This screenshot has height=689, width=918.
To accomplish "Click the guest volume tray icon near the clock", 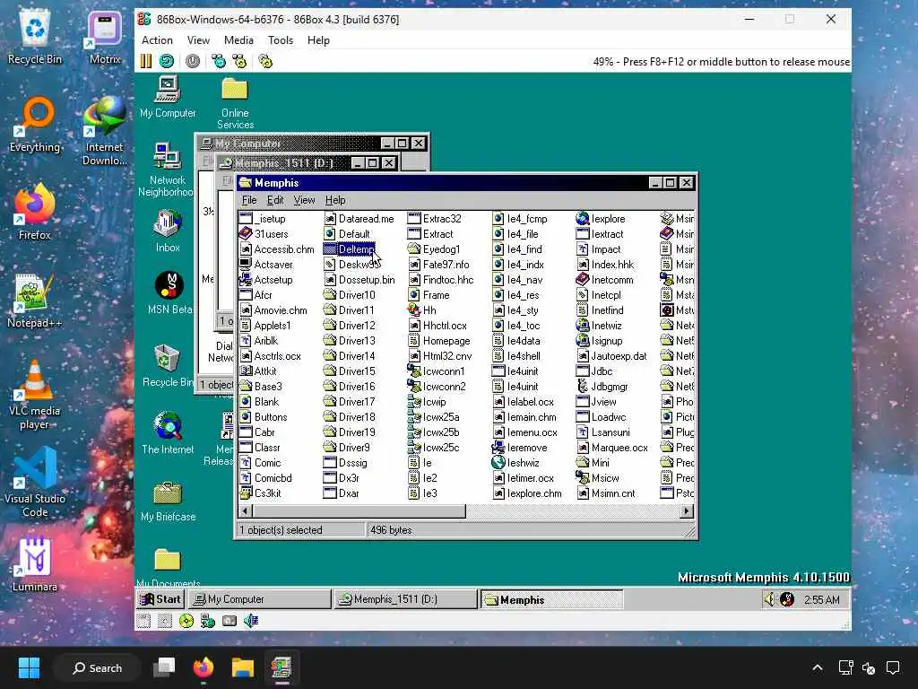I will pyautogui.click(x=769, y=599).
